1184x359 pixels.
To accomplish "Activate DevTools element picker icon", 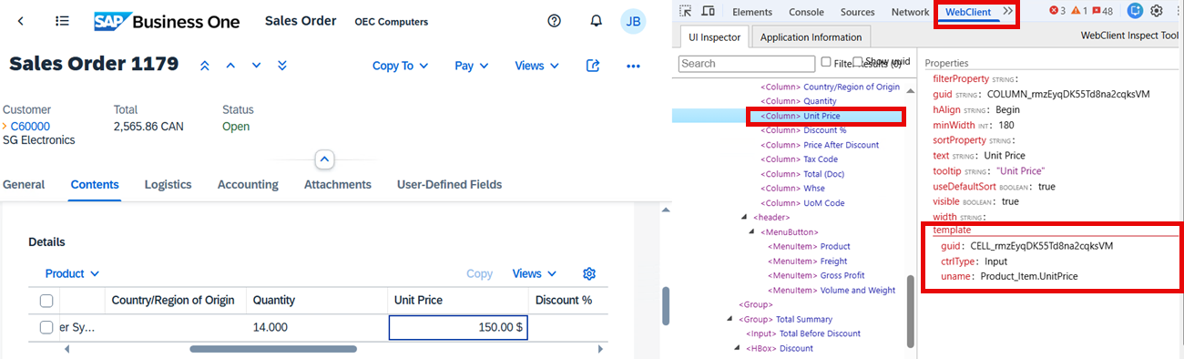I will (686, 12).
